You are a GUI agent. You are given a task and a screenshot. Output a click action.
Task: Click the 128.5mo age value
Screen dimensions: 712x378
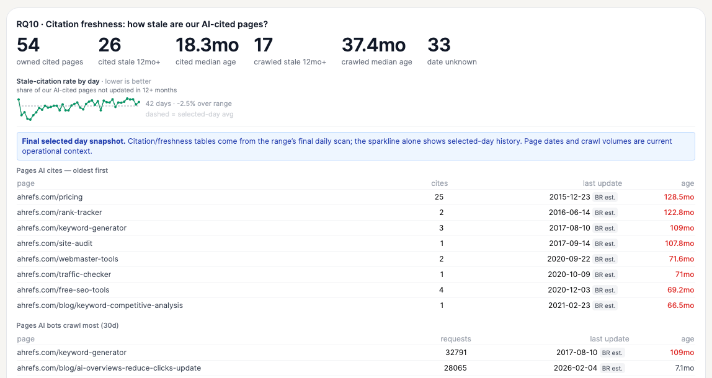[x=679, y=197]
